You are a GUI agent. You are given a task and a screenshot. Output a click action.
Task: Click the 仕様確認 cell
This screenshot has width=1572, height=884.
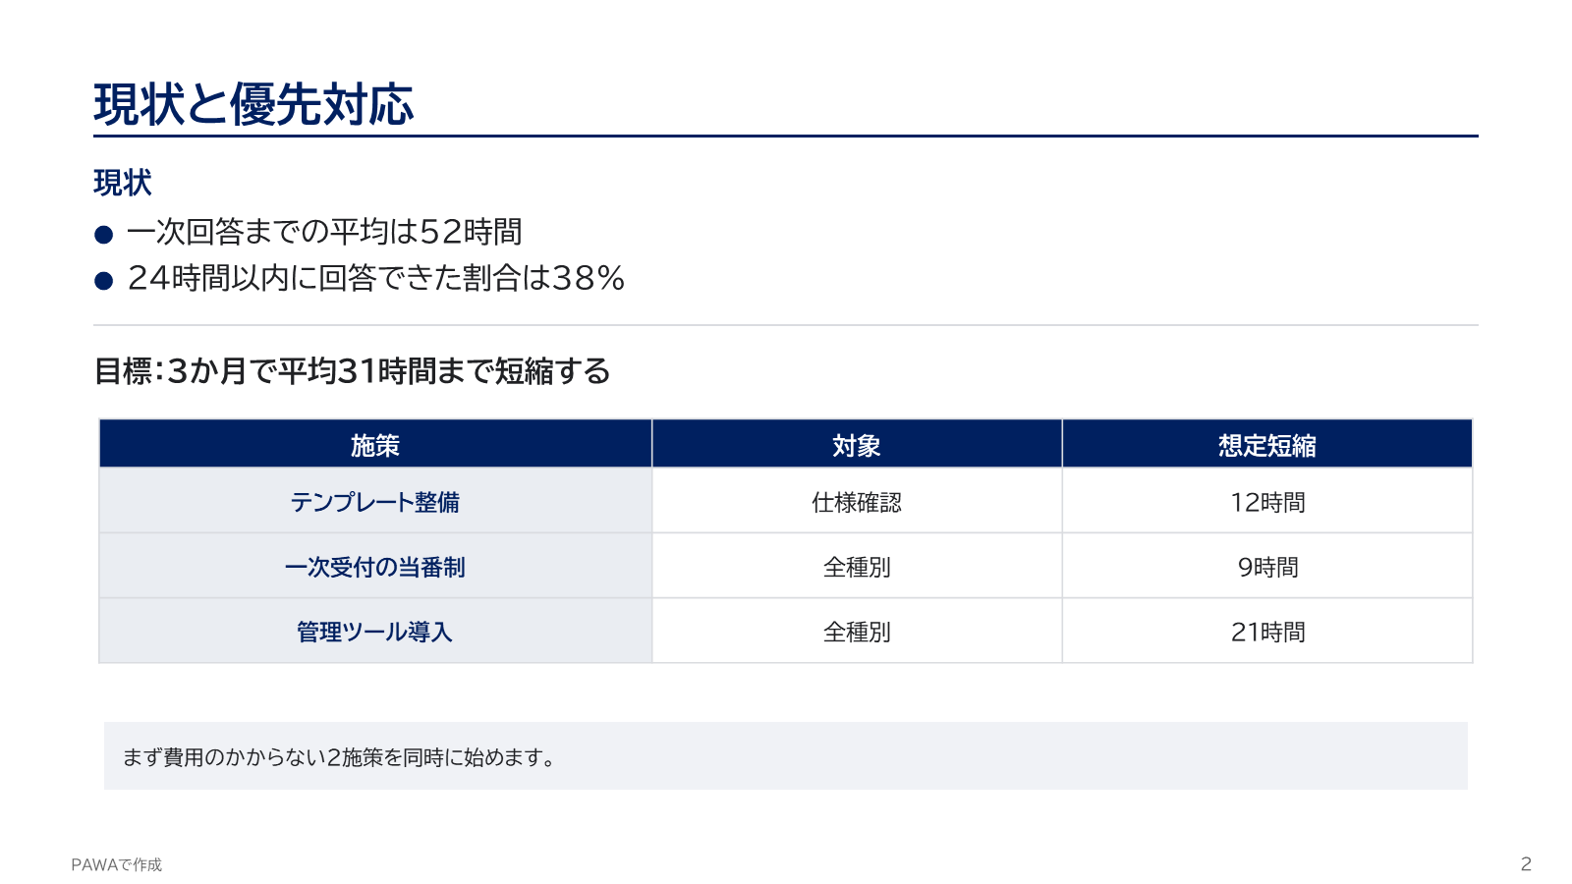(857, 501)
